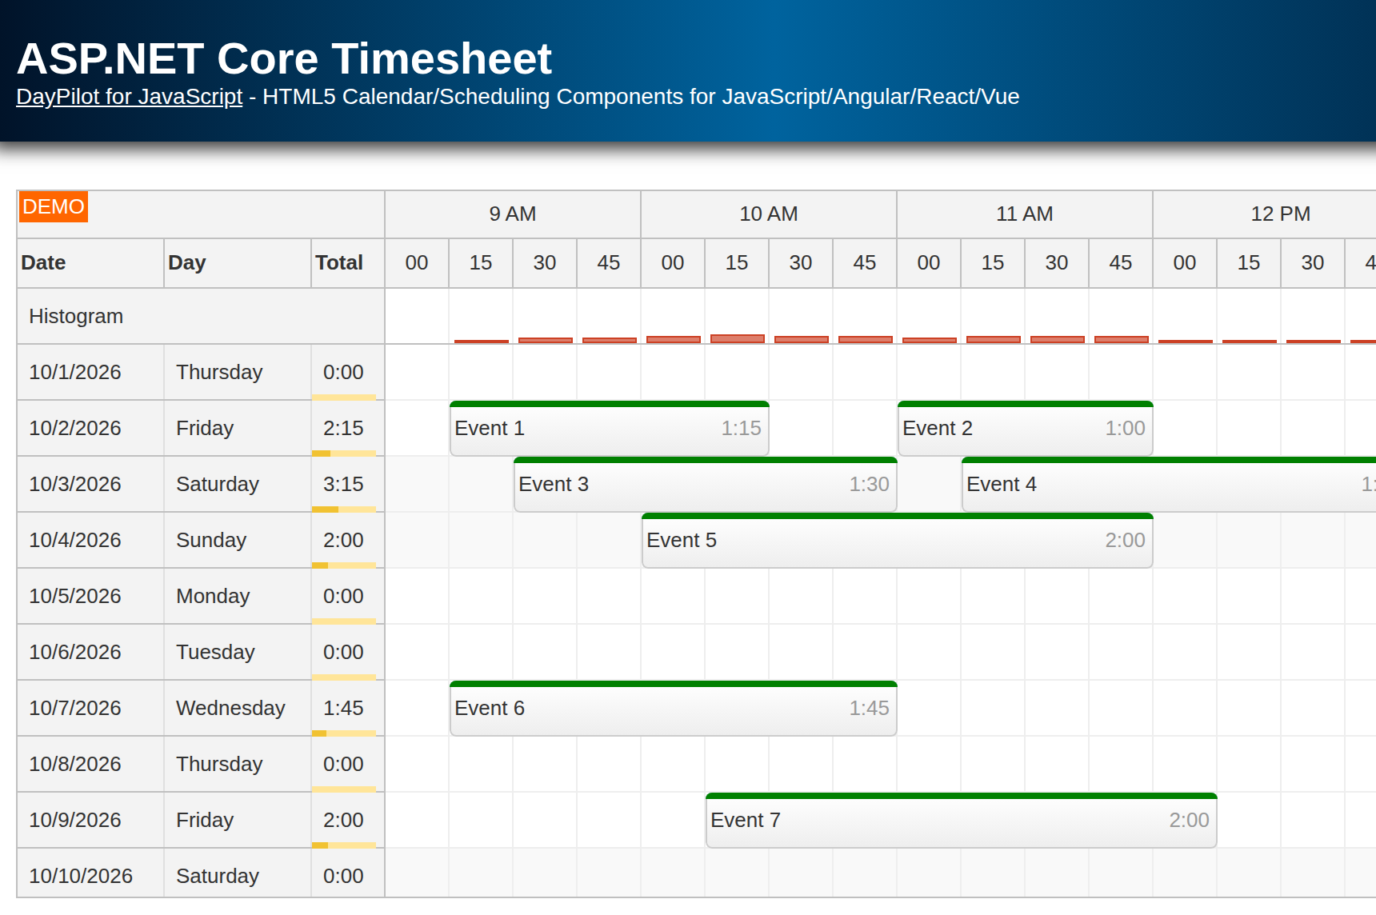Select the 10/3/2026 date cell
This screenshot has width=1376, height=915.
pyautogui.click(x=90, y=484)
